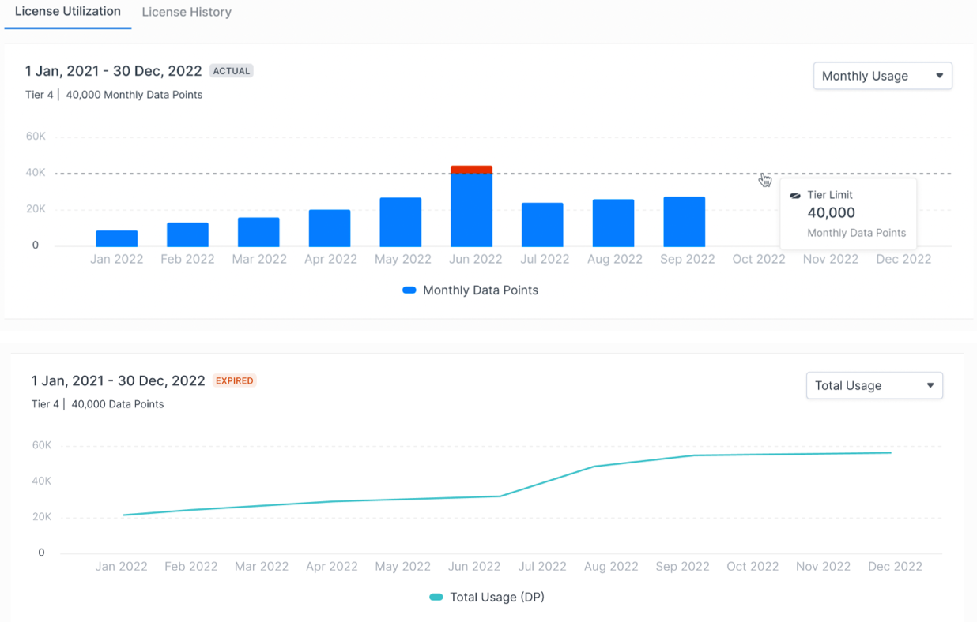
Task: Click the Jul 2022 monthly usage bar
Action: pyautogui.click(x=542, y=225)
